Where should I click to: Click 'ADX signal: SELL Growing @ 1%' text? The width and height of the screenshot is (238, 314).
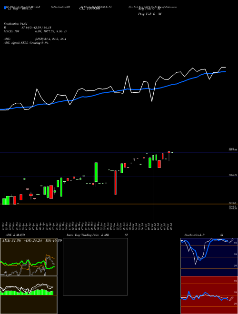click(x=26, y=43)
